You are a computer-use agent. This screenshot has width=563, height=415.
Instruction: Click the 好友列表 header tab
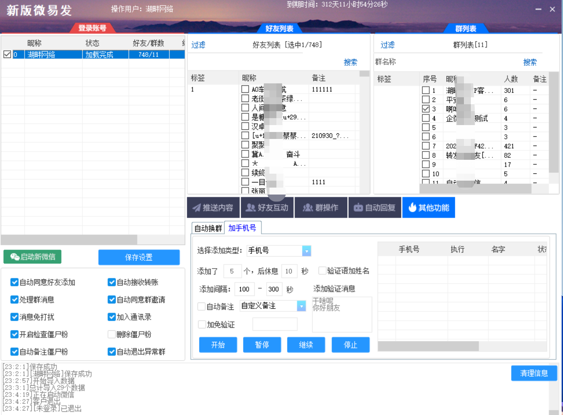pos(279,29)
